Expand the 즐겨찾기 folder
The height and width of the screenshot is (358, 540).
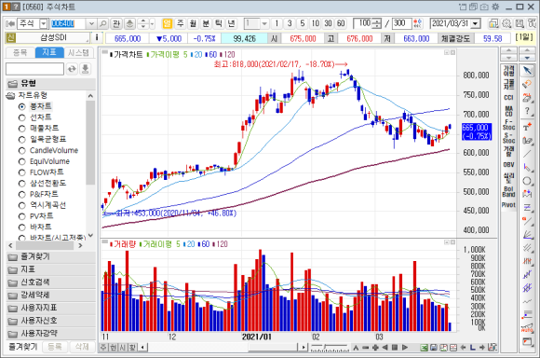(50, 257)
